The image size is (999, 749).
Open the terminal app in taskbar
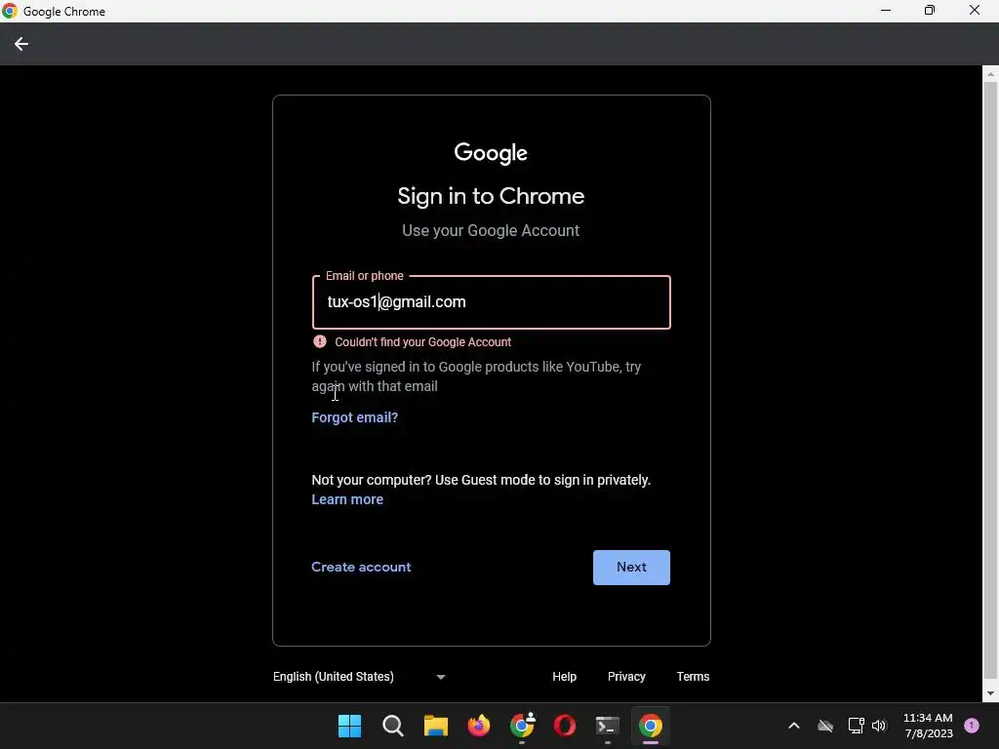(607, 726)
